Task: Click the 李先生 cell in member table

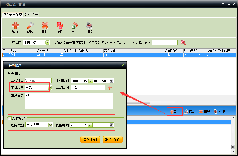Action: pos(48,55)
